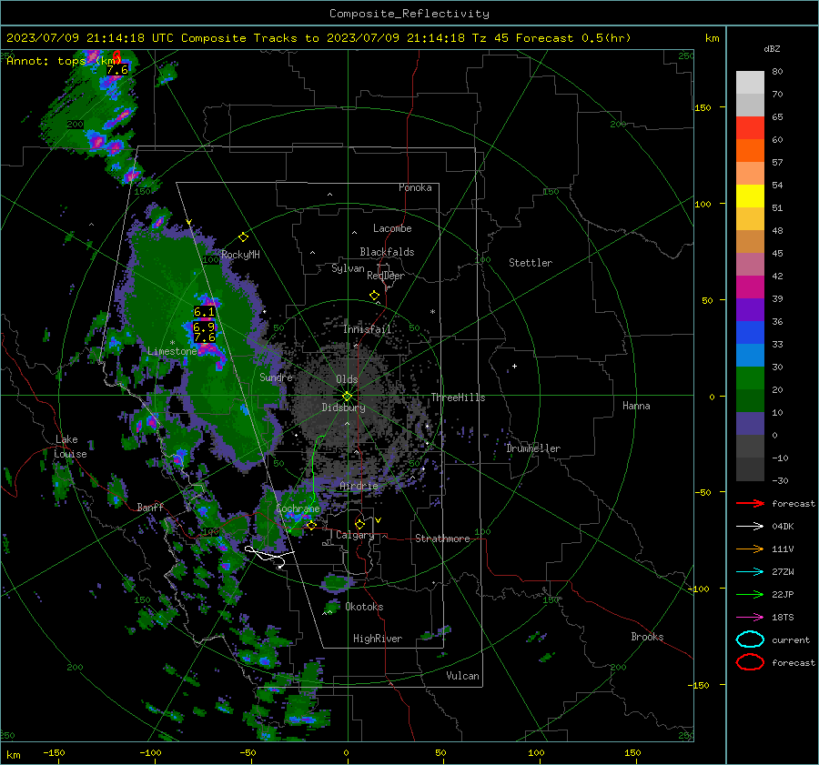This screenshot has width=819, height=765.
Task: Click the 6.1 storm top label
Action: coord(204,312)
